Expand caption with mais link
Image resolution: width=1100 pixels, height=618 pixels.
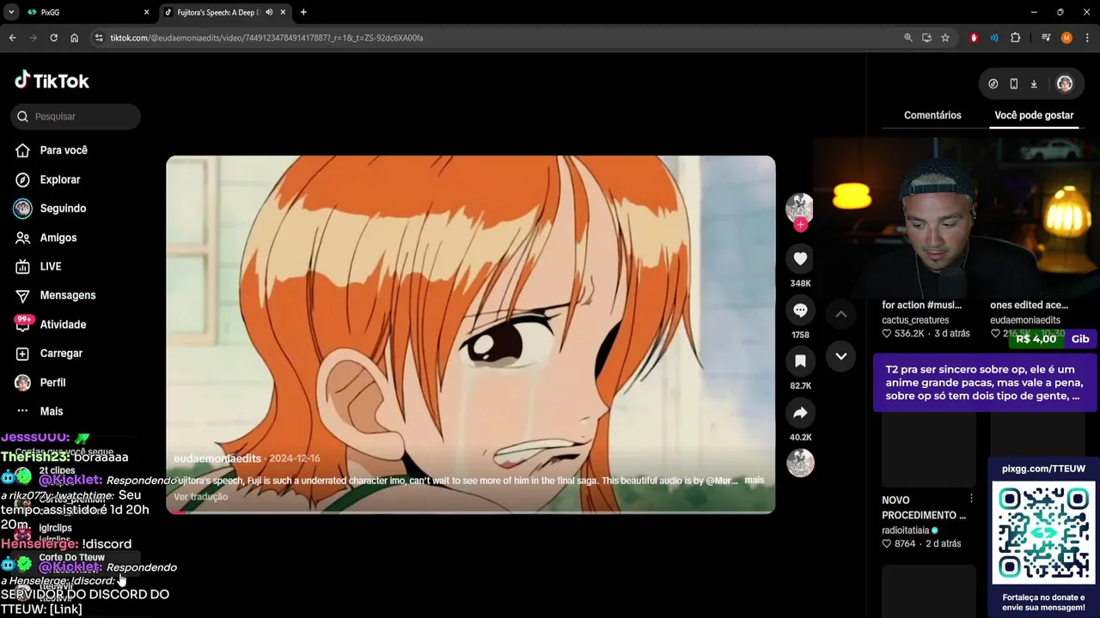[754, 481]
